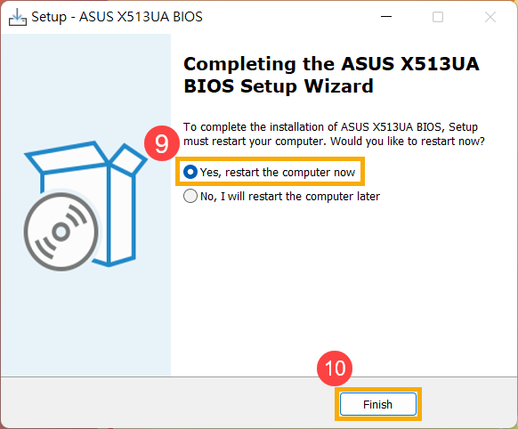Click Finish to complete the setup

tap(378, 404)
